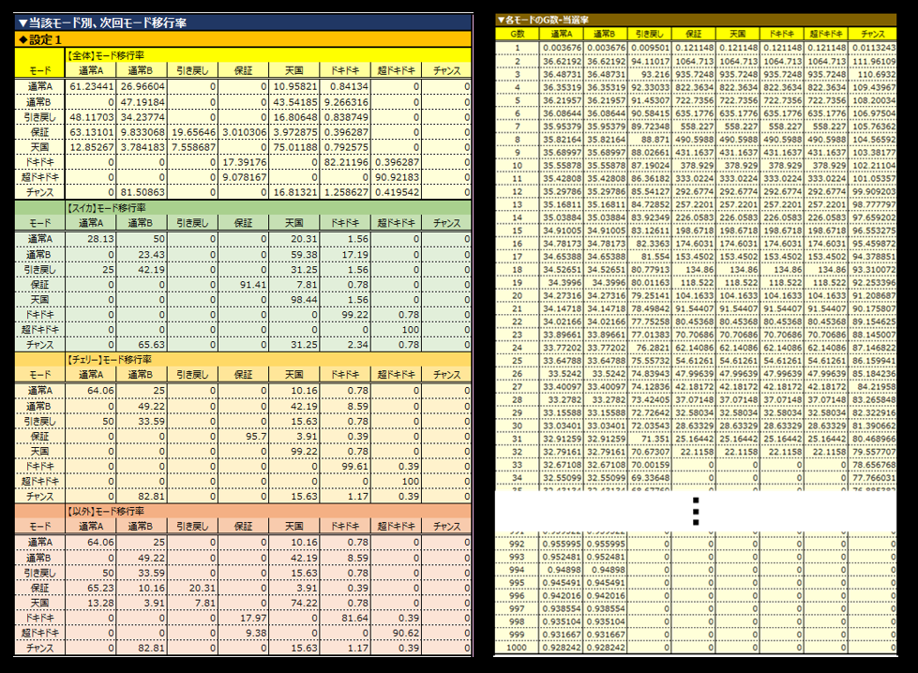Select the cell showing 34.23774

coord(142,117)
